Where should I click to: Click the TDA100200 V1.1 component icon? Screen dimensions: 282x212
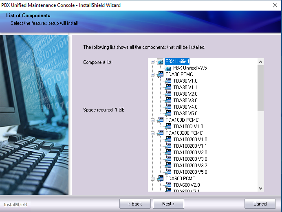click(168, 146)
